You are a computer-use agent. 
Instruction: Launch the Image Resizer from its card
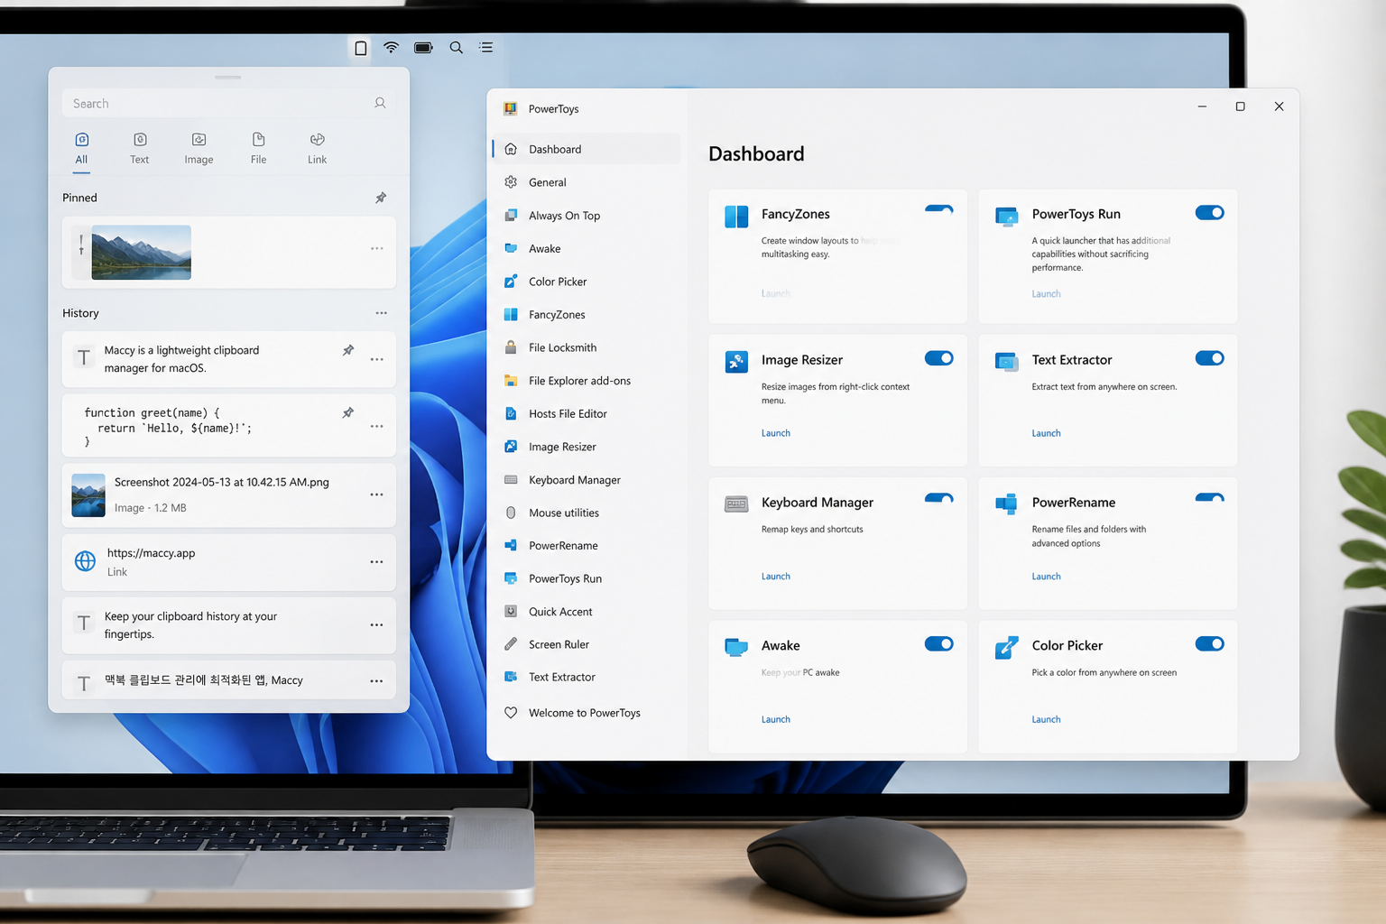pyautogui.click(x=775, y=433)
